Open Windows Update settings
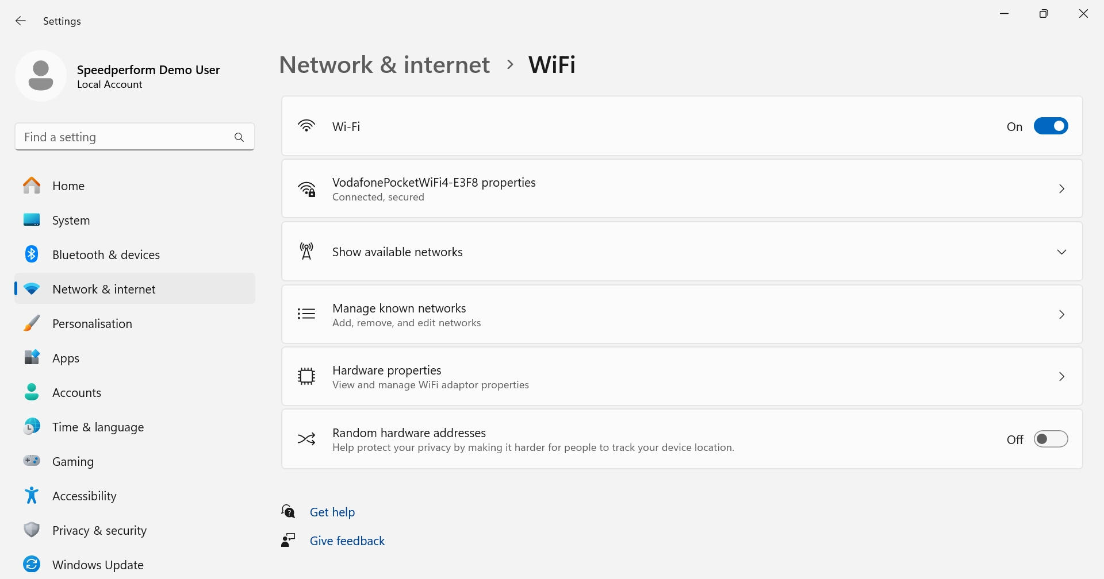Image resolution: width=1104 pixels, height=579 pixels. pyautogui.click(x=98, y=564)
